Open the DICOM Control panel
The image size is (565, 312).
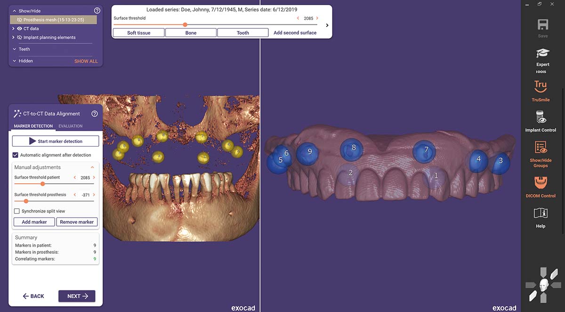tap(541, 182)
